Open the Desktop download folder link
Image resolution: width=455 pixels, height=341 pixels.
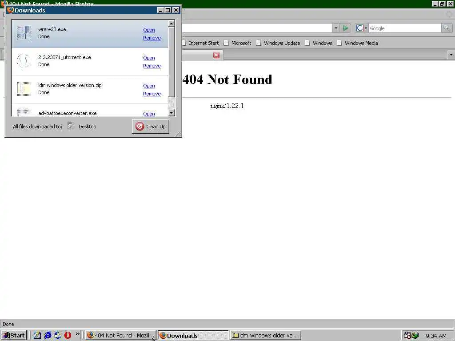click(88, 127)
